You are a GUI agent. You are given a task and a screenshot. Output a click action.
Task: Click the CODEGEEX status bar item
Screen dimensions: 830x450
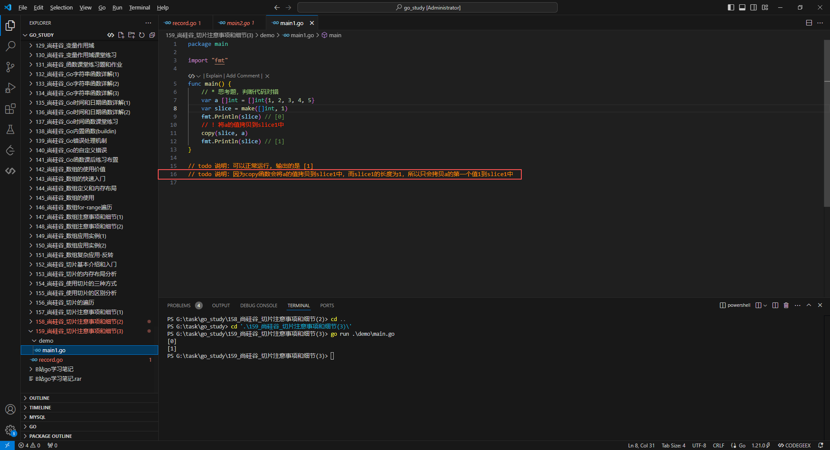tap(794, 445)
